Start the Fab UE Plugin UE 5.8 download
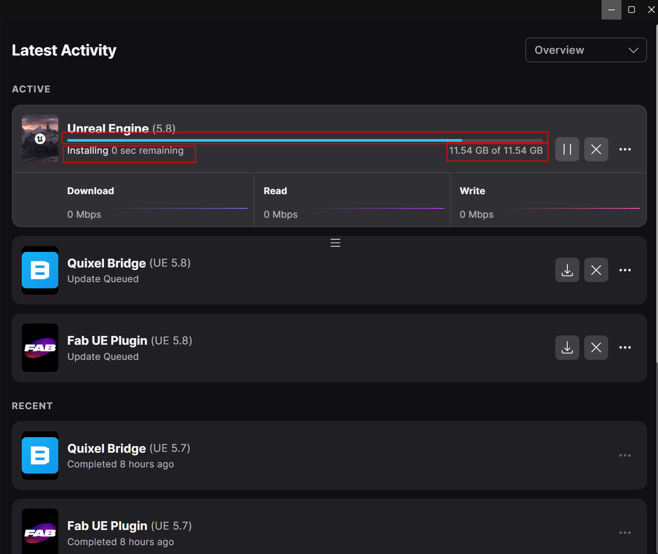The image size is (658, 554). click(x=567, y=347)
